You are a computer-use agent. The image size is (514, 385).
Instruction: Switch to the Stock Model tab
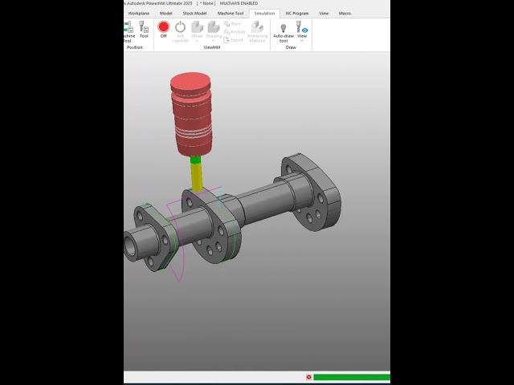pos(194,14)
